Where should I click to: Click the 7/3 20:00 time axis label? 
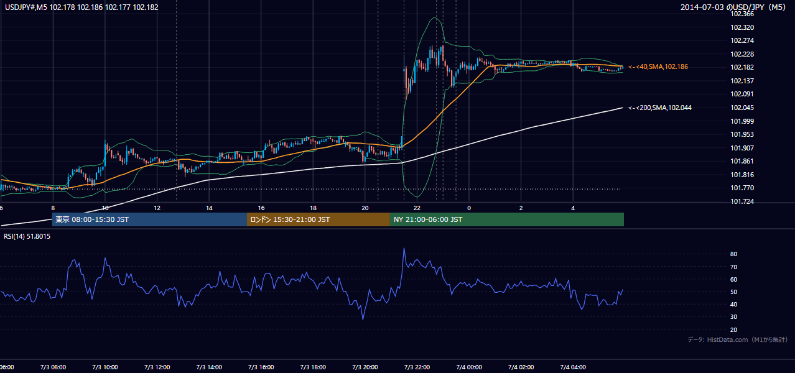pyautogui.click(x=365, y=367)
